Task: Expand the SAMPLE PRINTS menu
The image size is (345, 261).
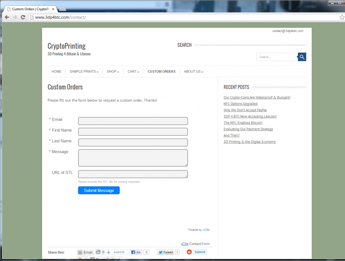Action: 84,71
